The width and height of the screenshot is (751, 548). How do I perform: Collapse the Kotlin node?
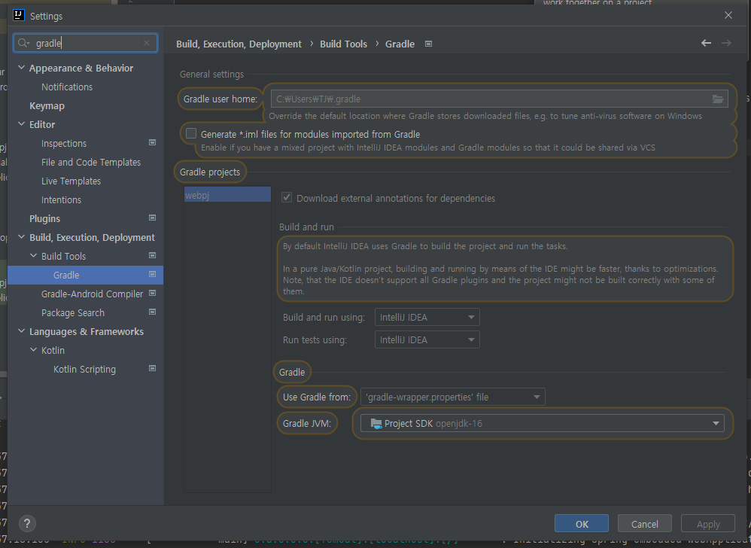34,350
